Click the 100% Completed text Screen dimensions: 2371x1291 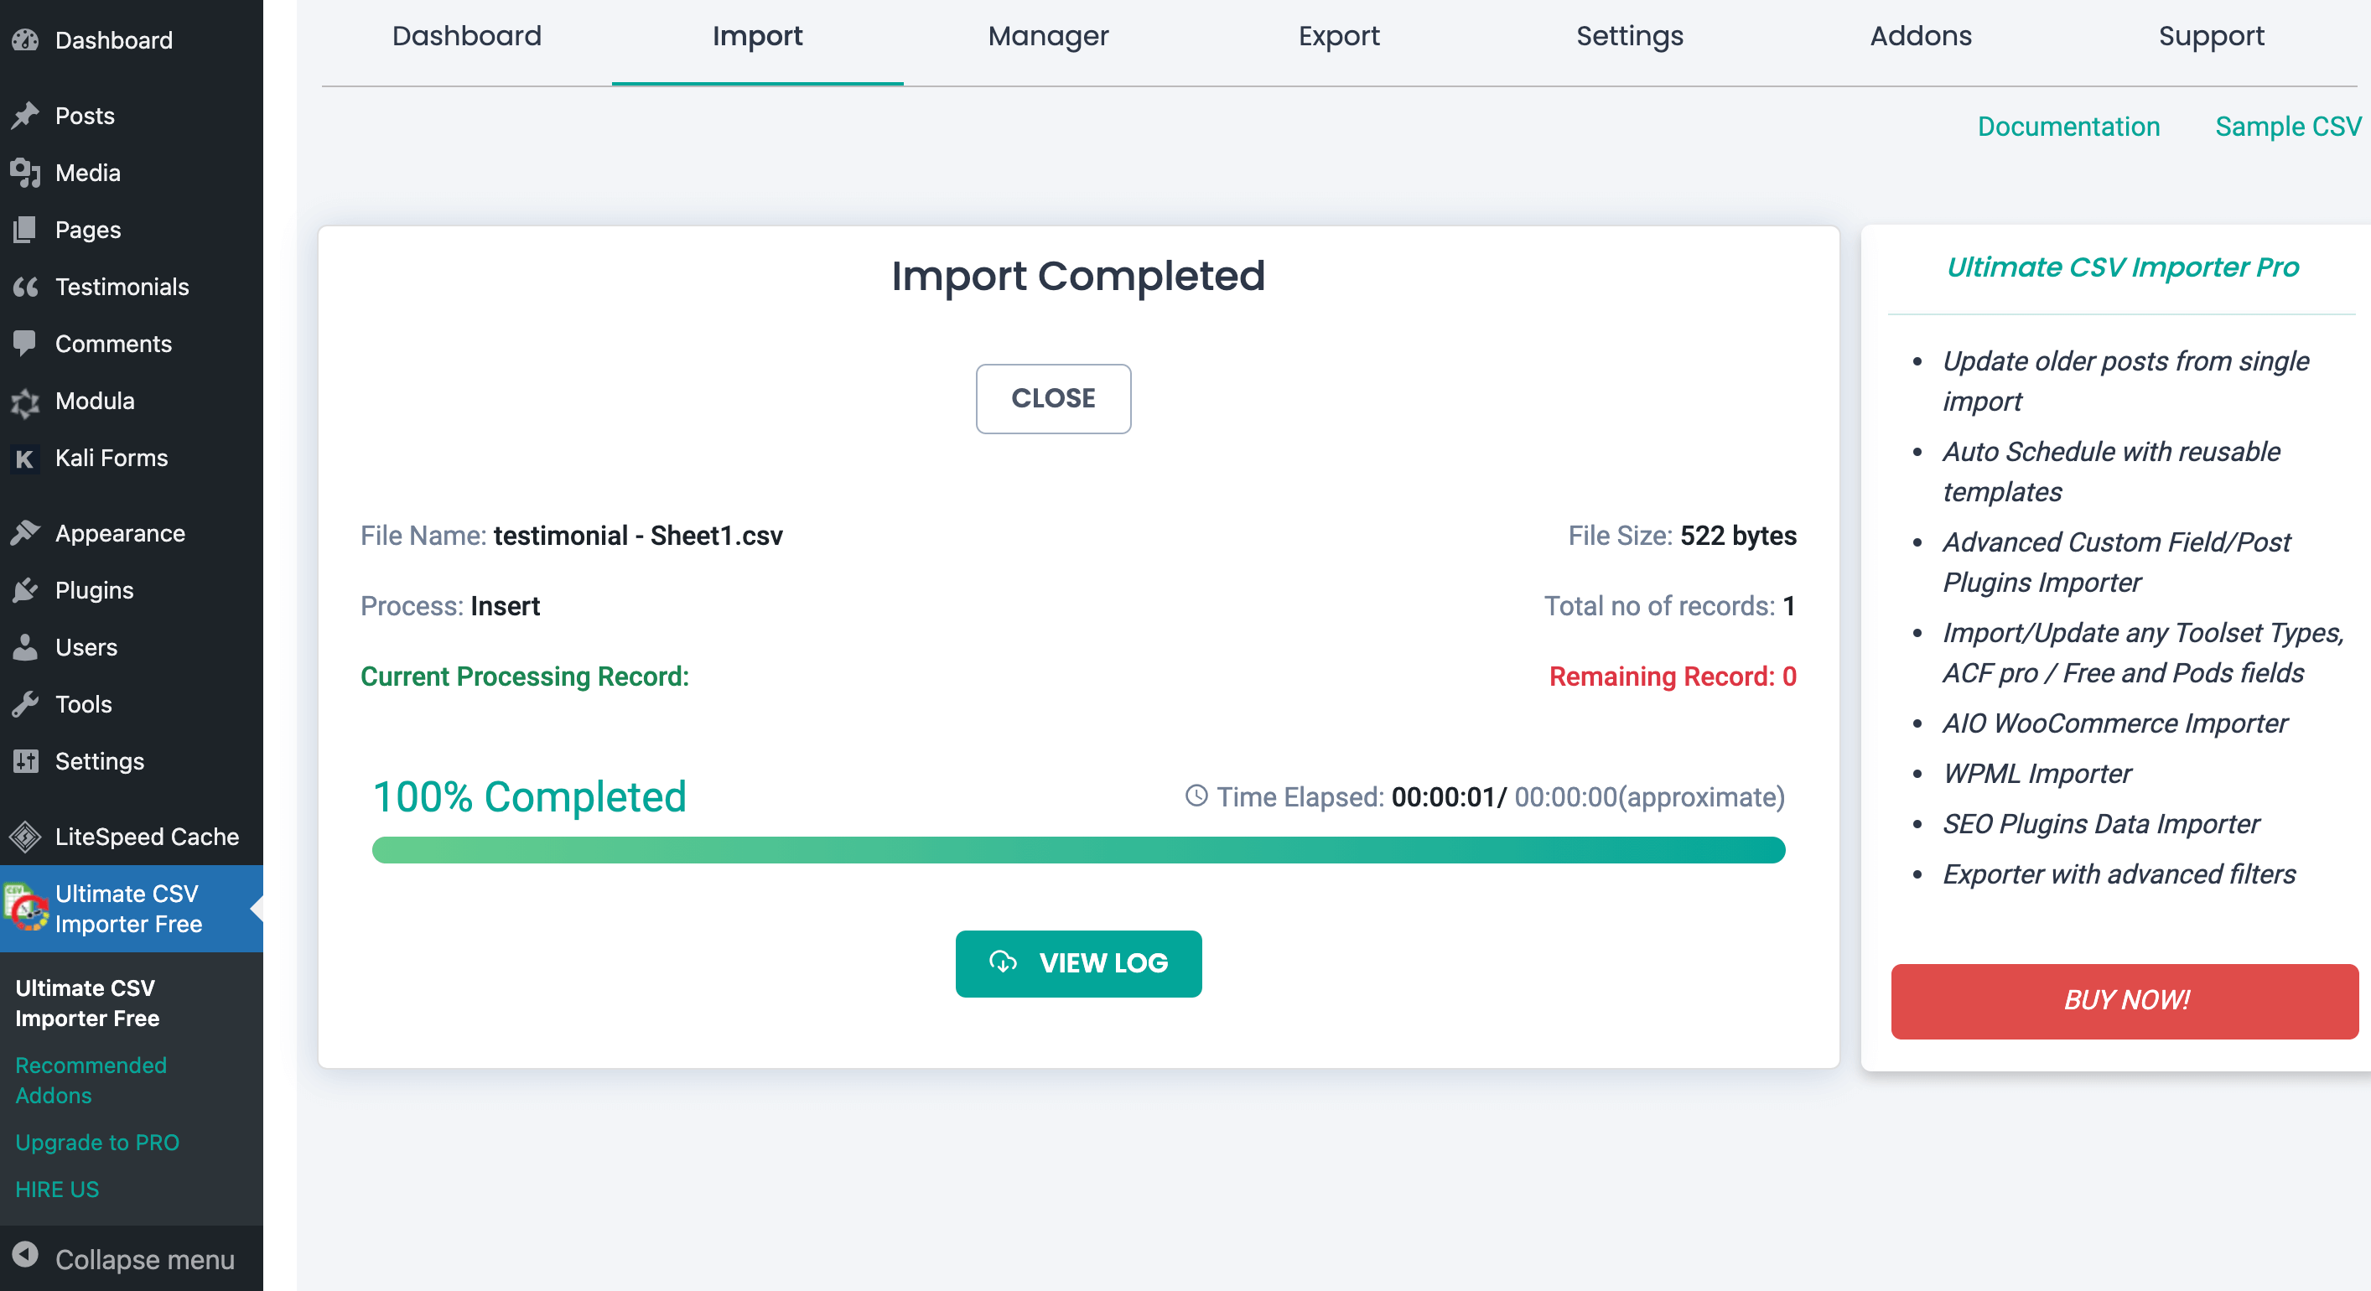tap(529, 796)
